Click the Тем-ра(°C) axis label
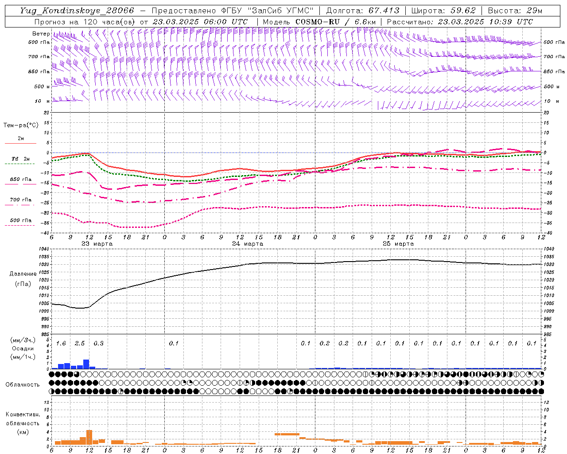Viewport: 567px width, 454px height. click(x=21, y=125)
